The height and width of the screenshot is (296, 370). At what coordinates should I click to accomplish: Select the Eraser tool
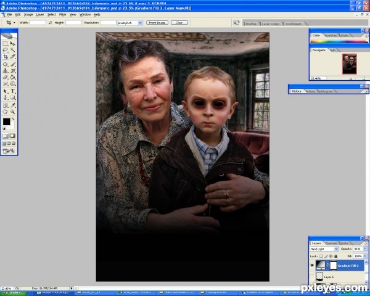pyautogui.click(x=5, y=77)
